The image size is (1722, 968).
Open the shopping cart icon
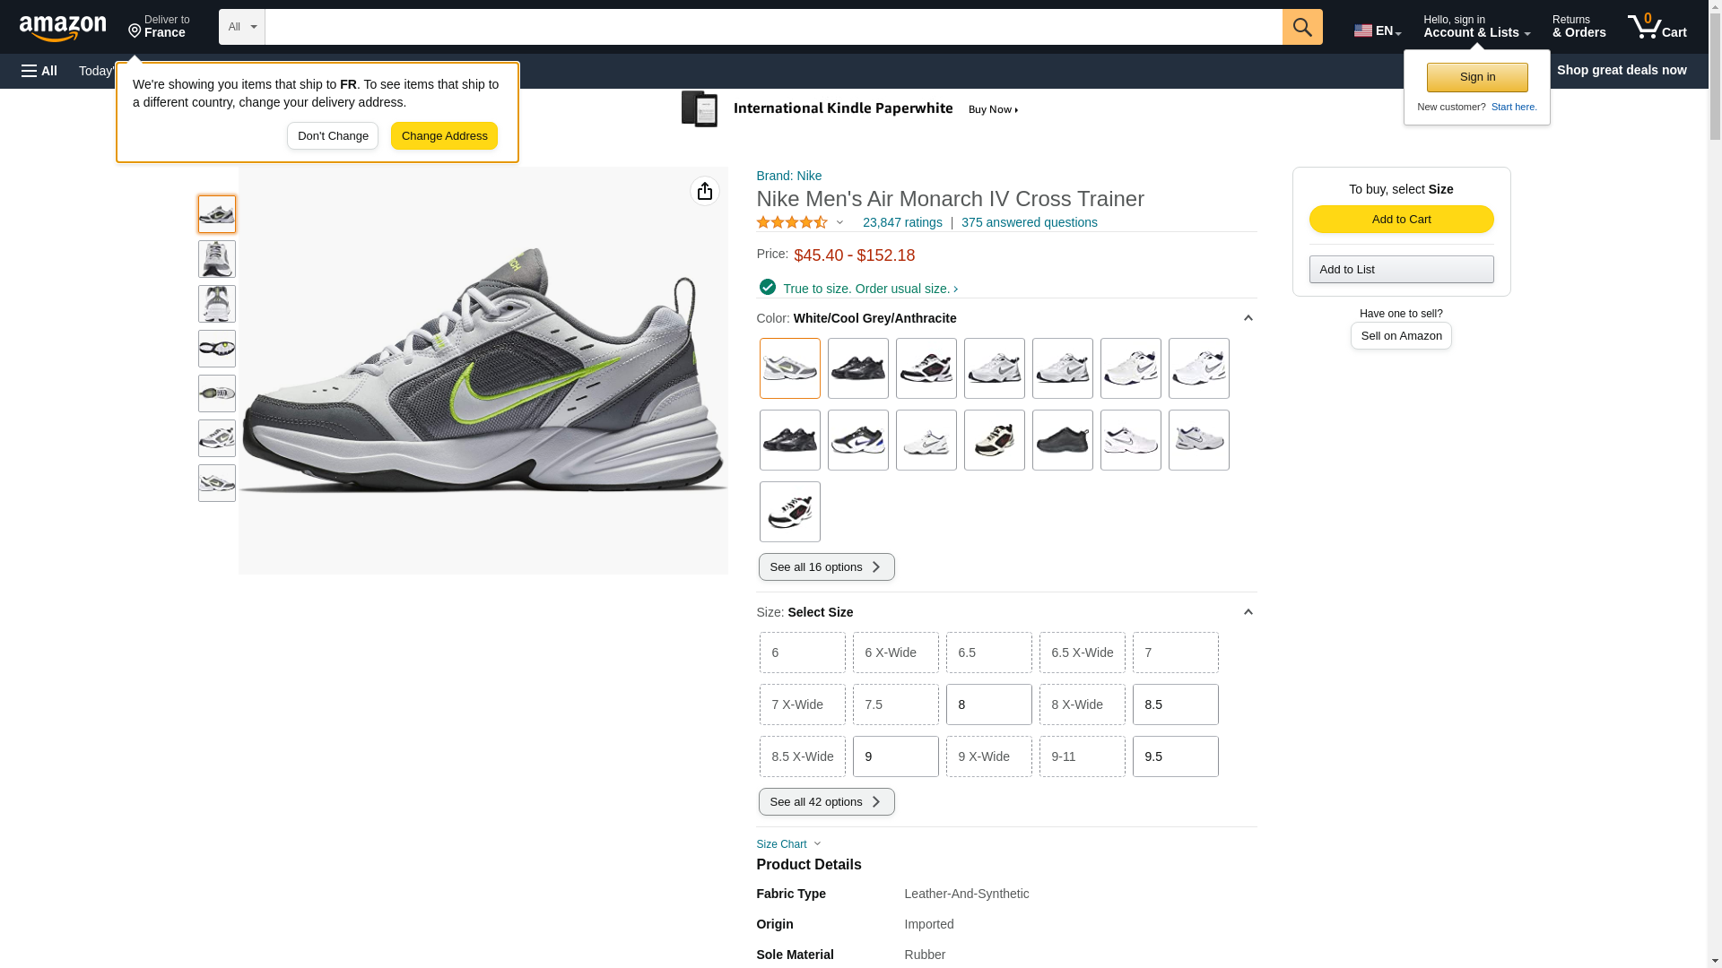tap(1657, 27)
